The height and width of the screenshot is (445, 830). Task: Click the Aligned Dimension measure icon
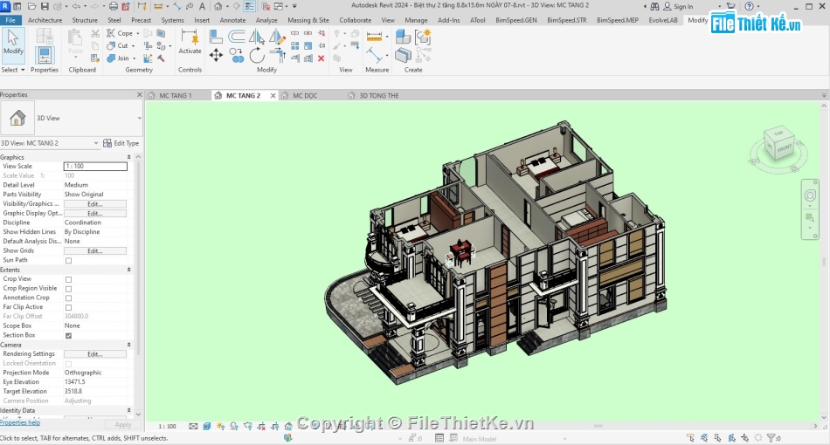point(374,36)
